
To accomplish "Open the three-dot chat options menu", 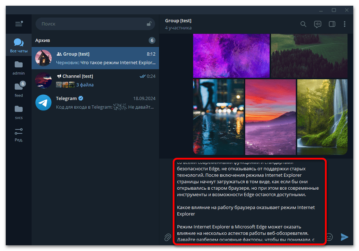I will click(x=345, y=24).
